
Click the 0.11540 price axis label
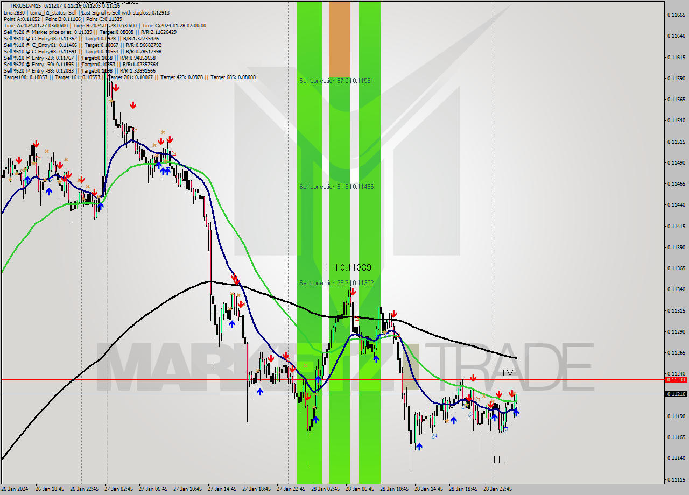click(676, 120)
